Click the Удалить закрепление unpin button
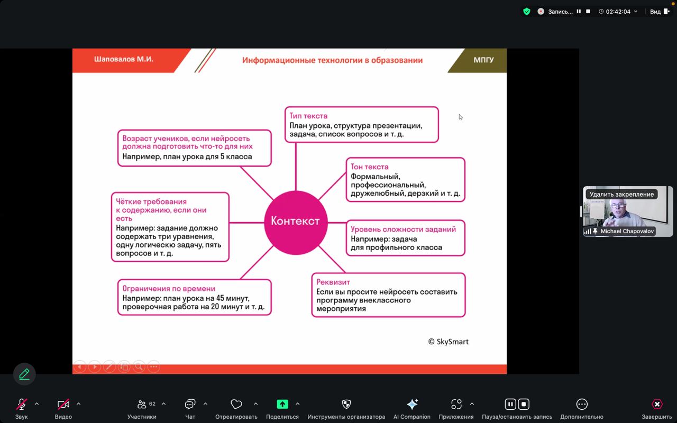 tap(621, 195)
